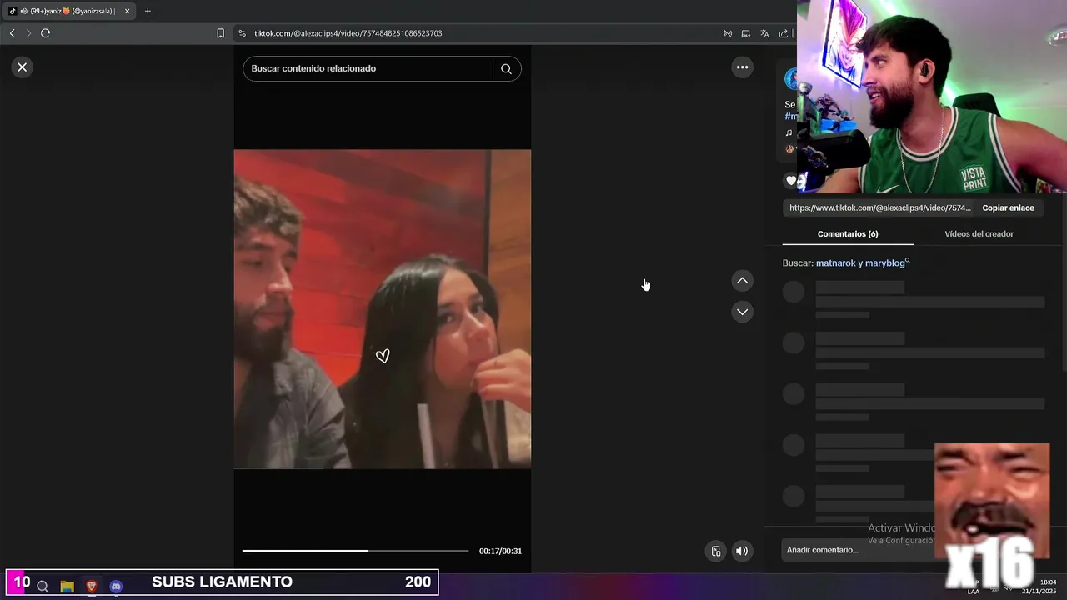Open site settings icon in address bar
The height and width of the screenshot is (600, 1067).
[x=242, y=33]
